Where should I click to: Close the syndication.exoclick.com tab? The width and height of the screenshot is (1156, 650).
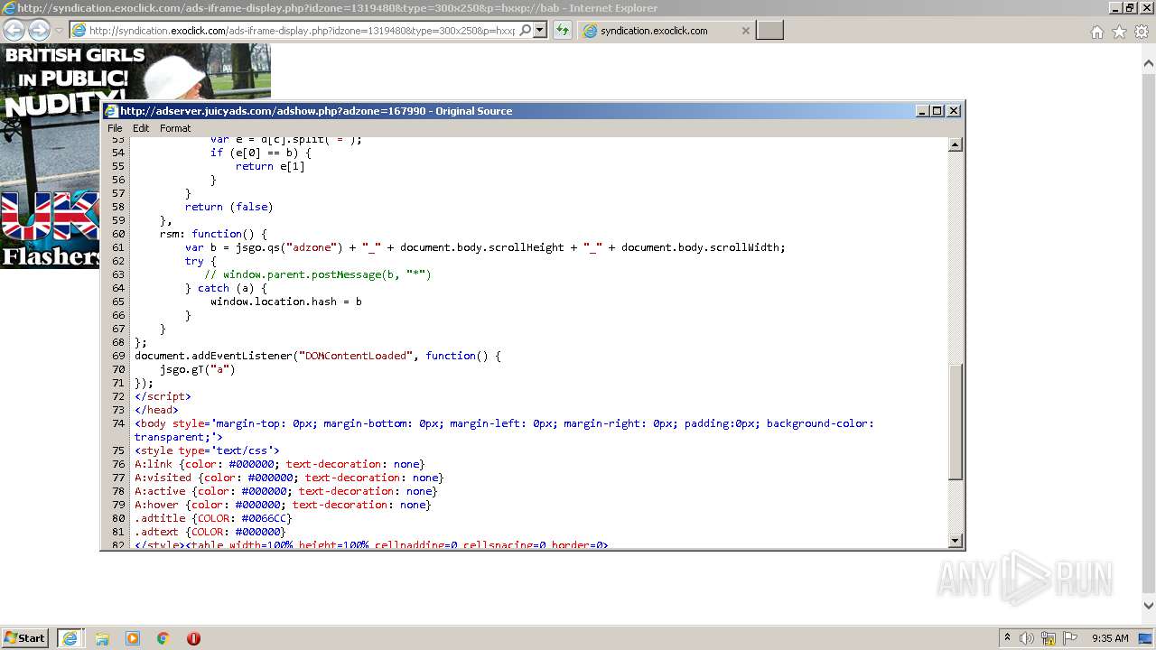point(745,31)
